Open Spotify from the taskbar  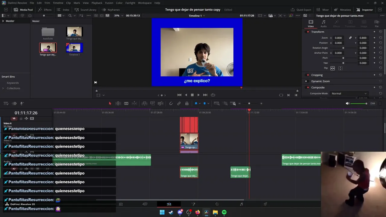[x=224, y=212]
